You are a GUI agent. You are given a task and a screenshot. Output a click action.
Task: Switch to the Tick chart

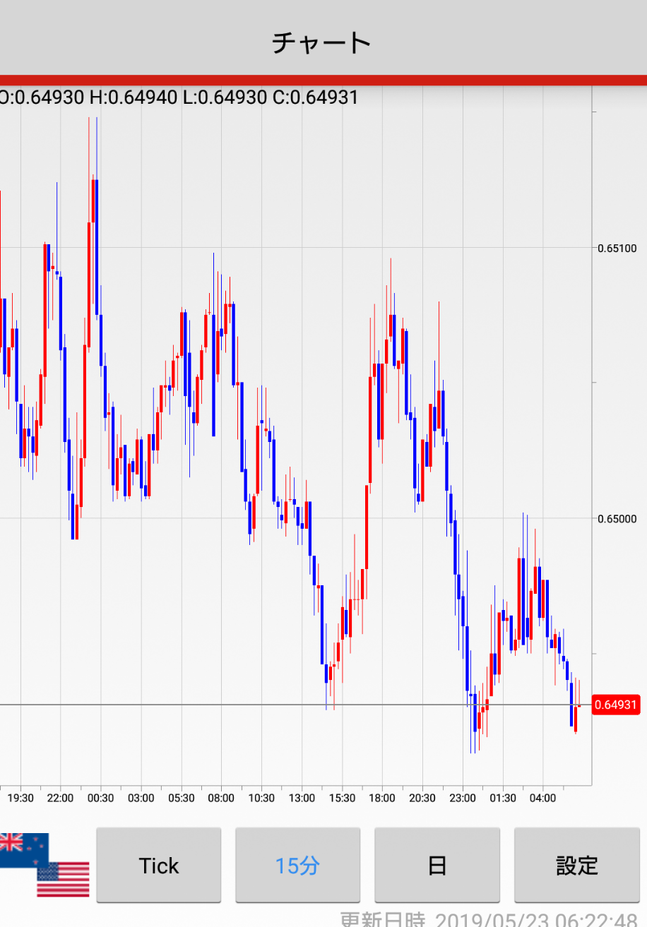(x=159, y=866)
